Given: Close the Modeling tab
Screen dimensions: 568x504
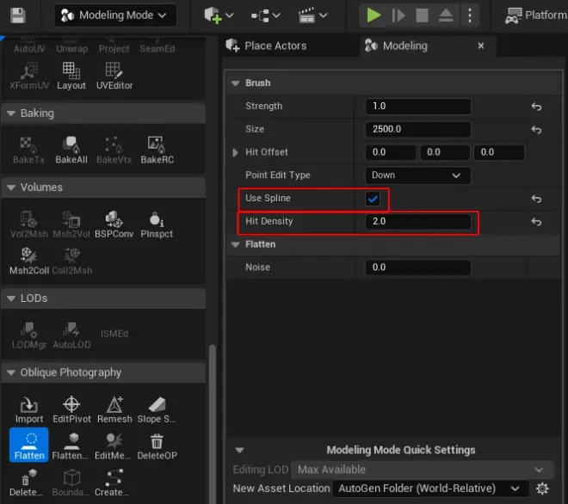Looking at the screenshot, I should [x=481, y=46].
